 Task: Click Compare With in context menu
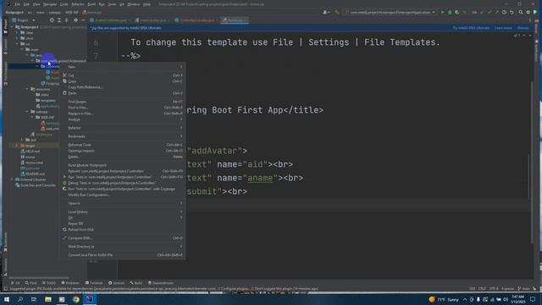pos(123,238)
